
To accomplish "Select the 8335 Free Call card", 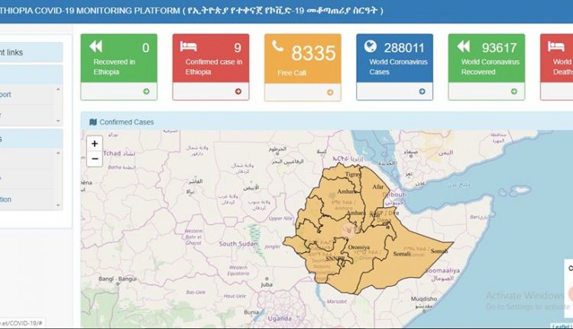I will [303, 57].
